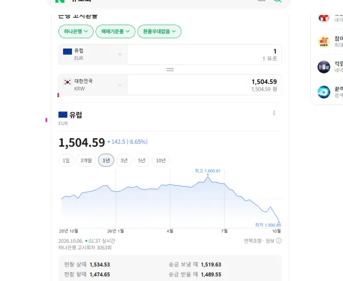The height and width of the screenshot is (281, 343).
Task: Click the 송금 보낼 때 1,519.63 value
Action: 211,264
